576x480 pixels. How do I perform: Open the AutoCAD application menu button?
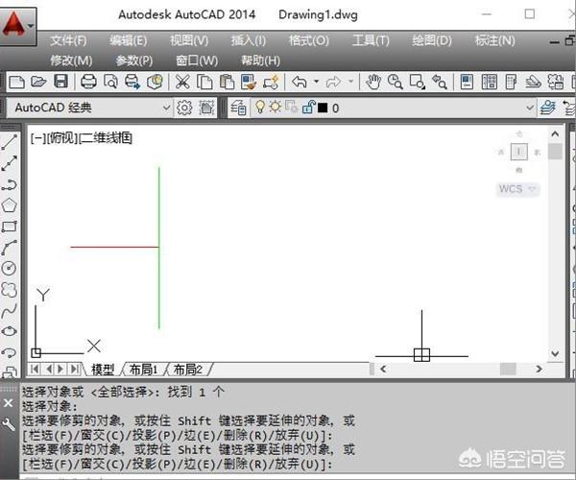click(17, 26)
